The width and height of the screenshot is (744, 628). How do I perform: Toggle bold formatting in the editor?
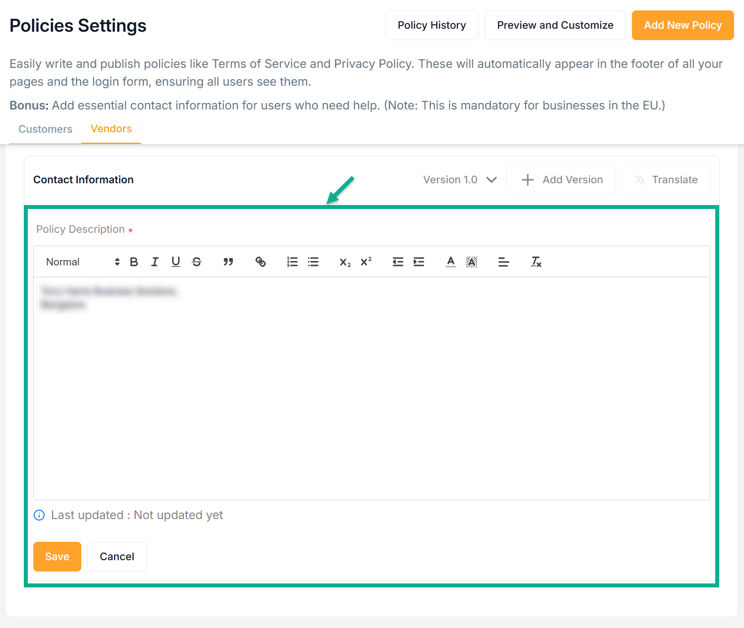coord(134,262)
